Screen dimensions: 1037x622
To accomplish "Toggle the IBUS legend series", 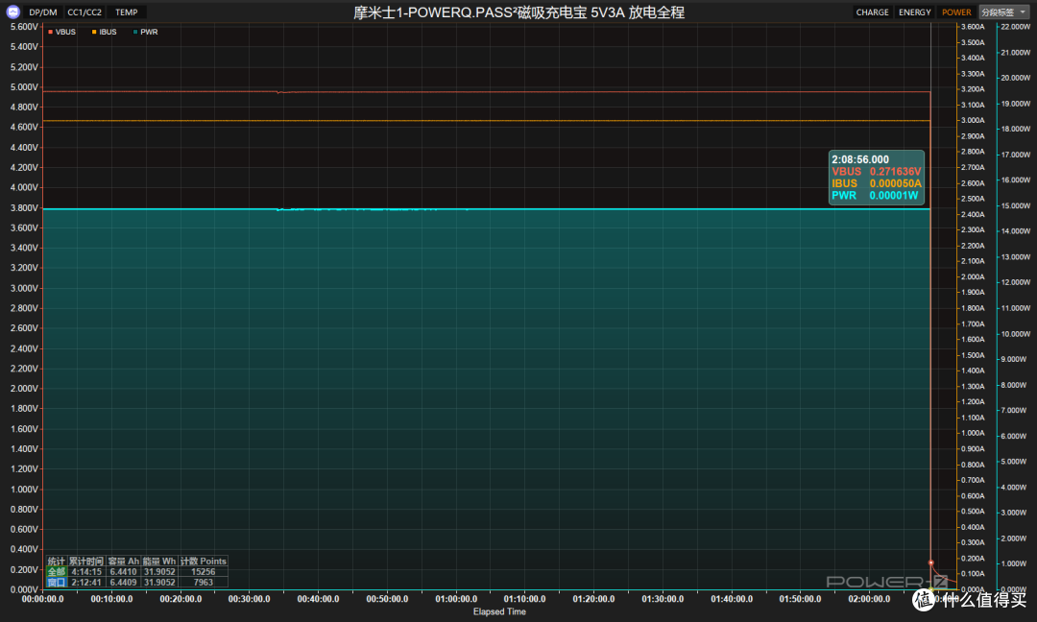I will (x=104, y=32).
